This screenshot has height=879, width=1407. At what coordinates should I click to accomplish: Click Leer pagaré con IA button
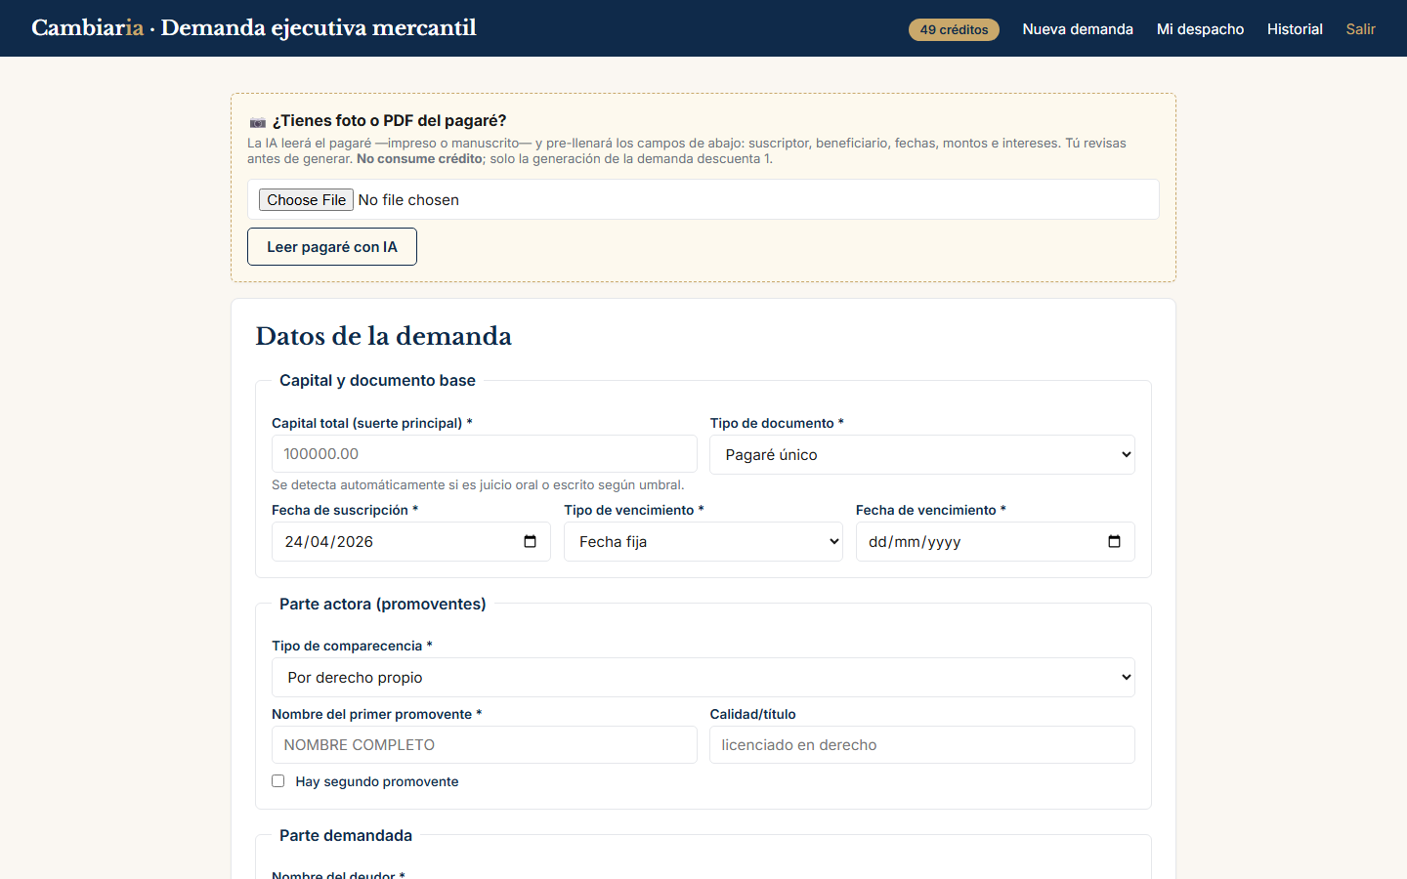coord(332,246)
